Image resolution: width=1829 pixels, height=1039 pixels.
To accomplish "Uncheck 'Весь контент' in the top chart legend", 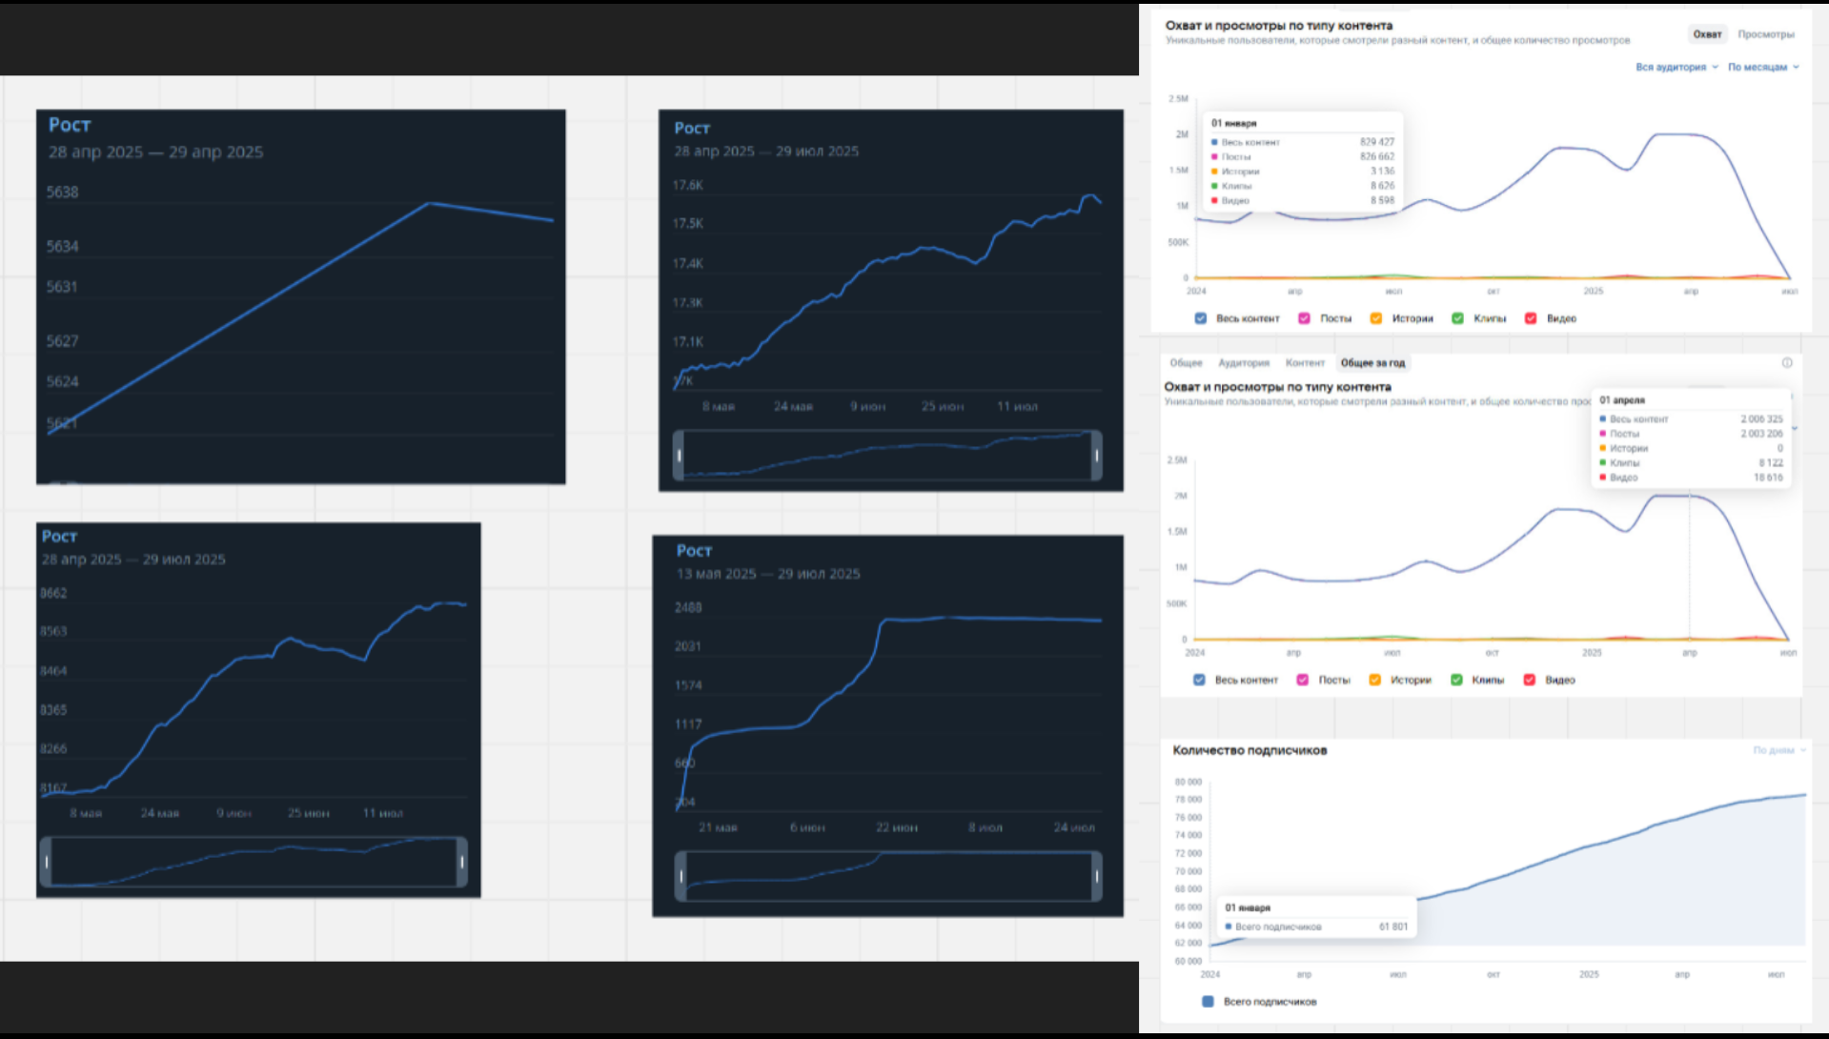I will coord(1201,318).
